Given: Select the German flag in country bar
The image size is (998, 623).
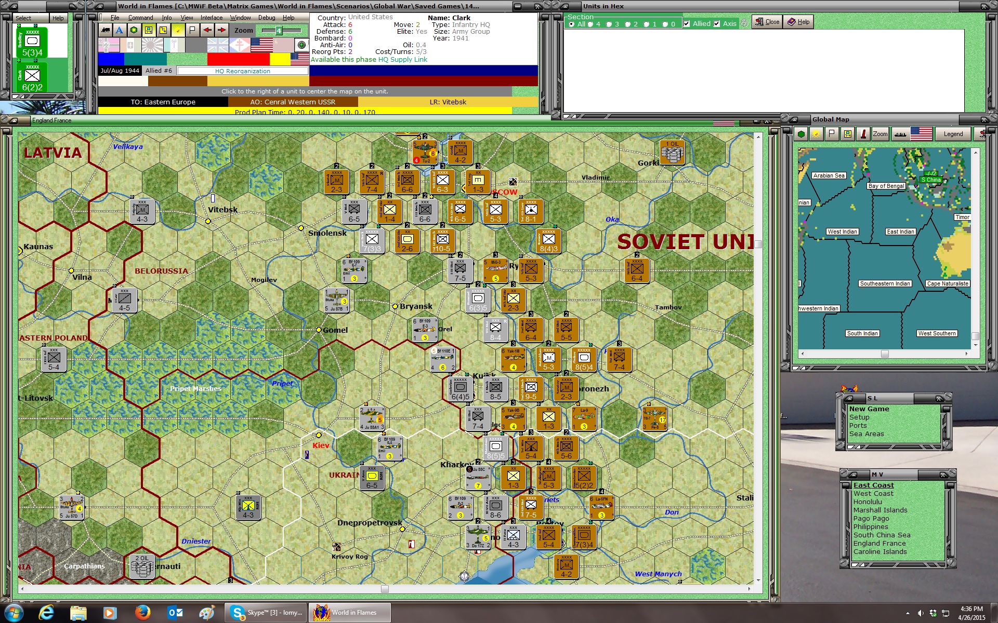Looking at the screenshot, I should 109,45.
